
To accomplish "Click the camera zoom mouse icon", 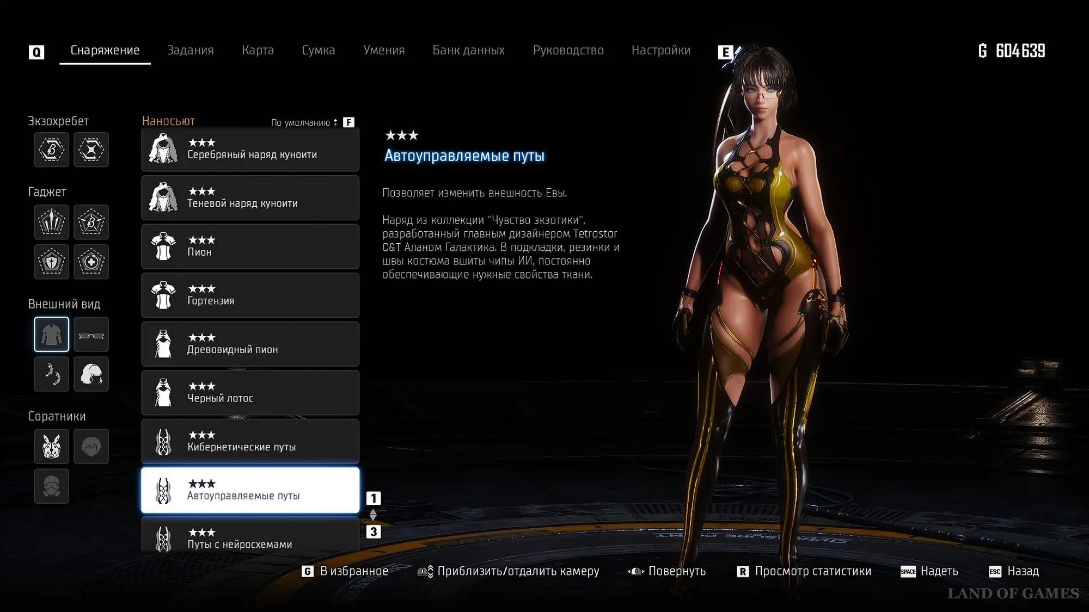I will coord(425,571).
